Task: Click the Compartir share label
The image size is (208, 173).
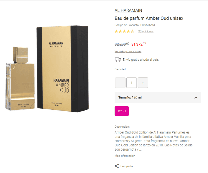Action: coord(127,166)
